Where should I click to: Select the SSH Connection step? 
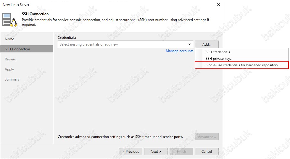(17, 49)
